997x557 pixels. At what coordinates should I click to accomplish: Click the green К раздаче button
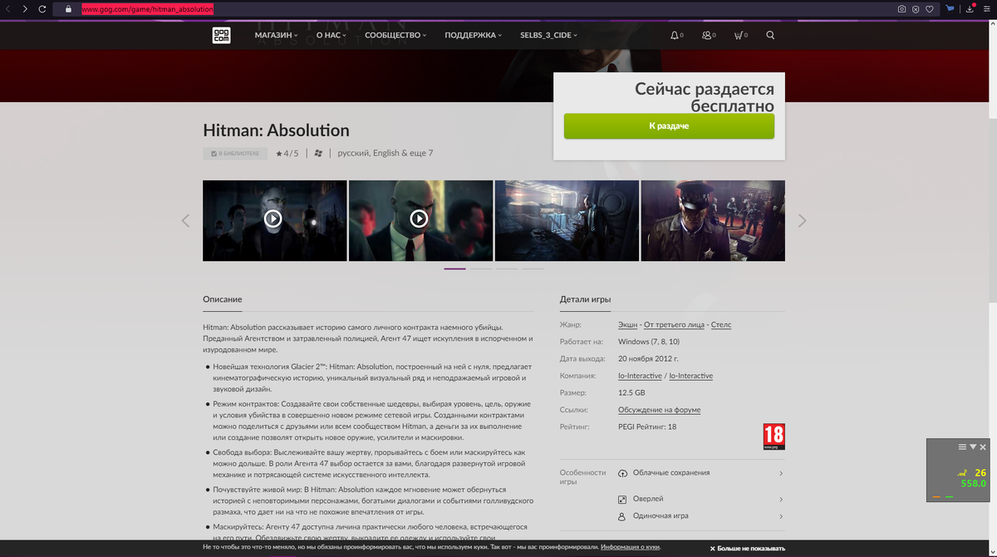pyautogui.click(x=669, y=126)
